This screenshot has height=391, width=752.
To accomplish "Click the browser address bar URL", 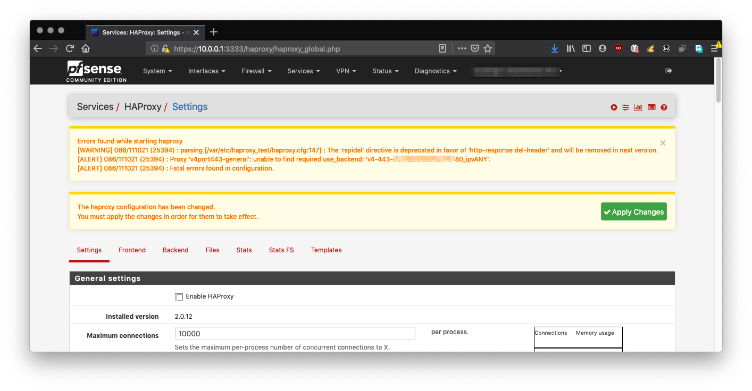I will point(257,49).
